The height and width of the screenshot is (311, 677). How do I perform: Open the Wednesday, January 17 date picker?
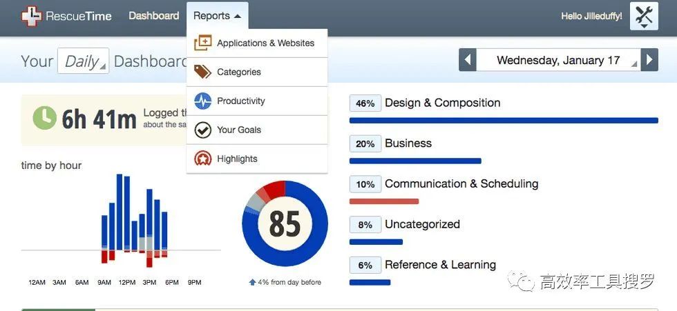pos(558,60)
